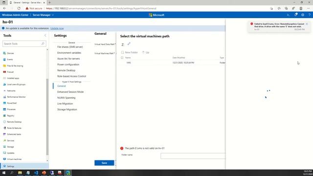
Task: Open Processes tool
Action: click(11, 110)
